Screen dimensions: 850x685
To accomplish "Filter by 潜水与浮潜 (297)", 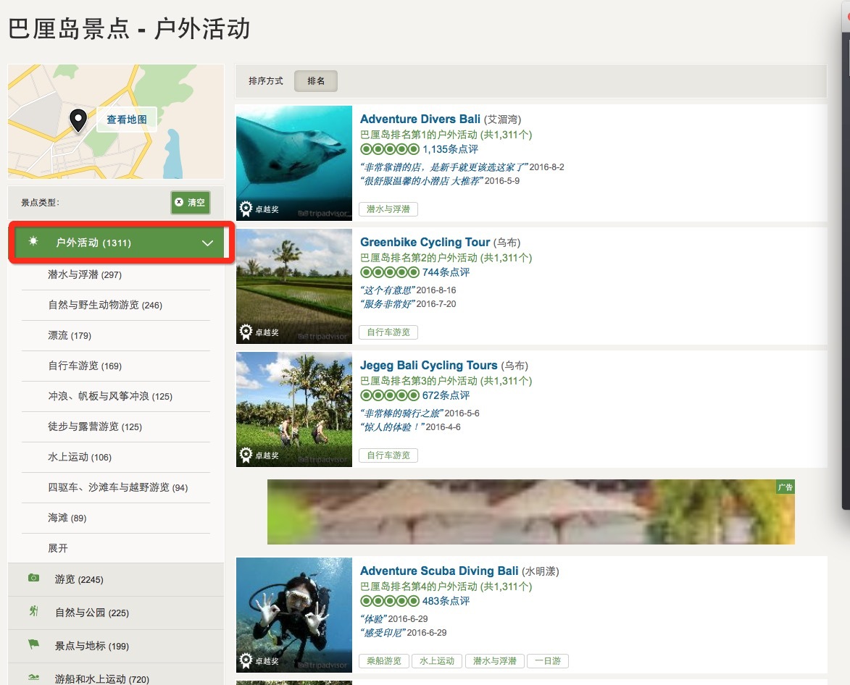I will 85,274.
